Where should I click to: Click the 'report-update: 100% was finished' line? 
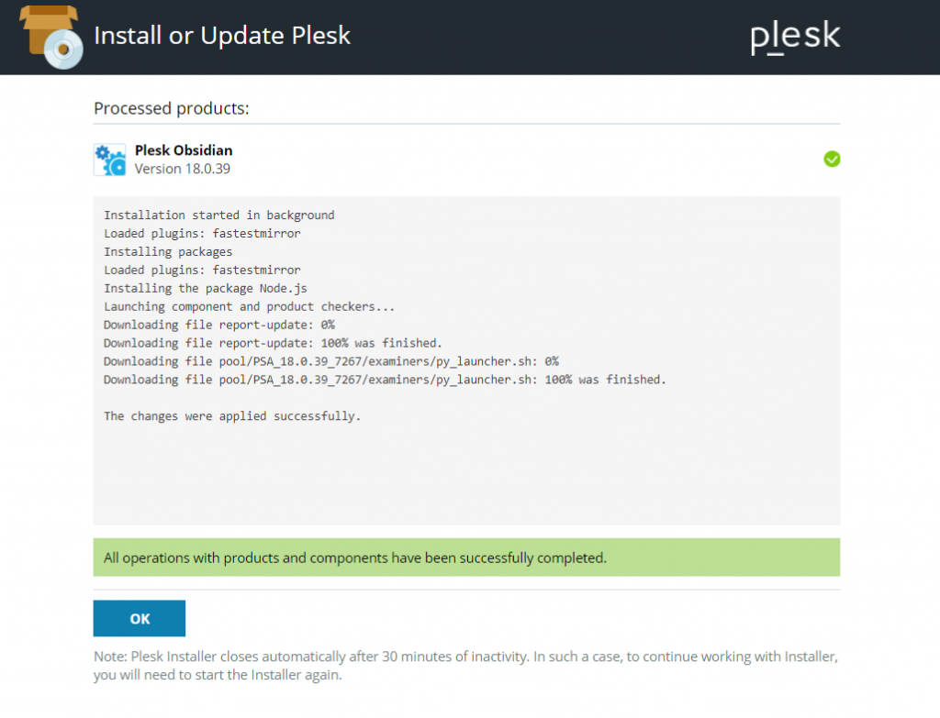coord(273,343)
